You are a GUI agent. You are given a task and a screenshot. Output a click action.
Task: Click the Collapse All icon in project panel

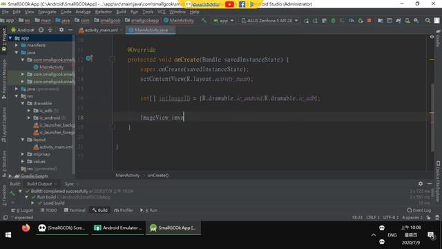[50, 30]
